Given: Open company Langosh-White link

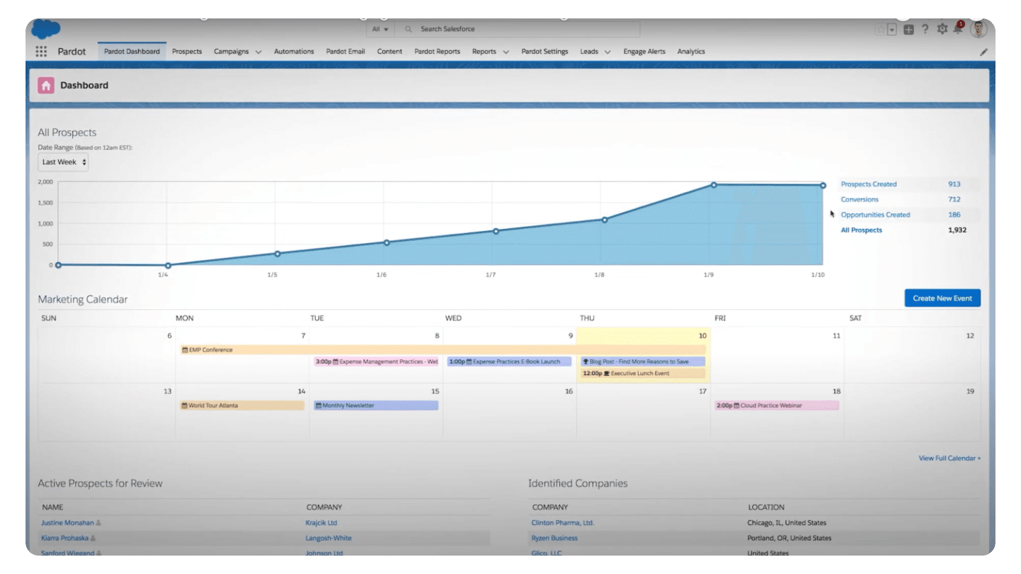Looking at the screenshot, I should click(328, 539).
